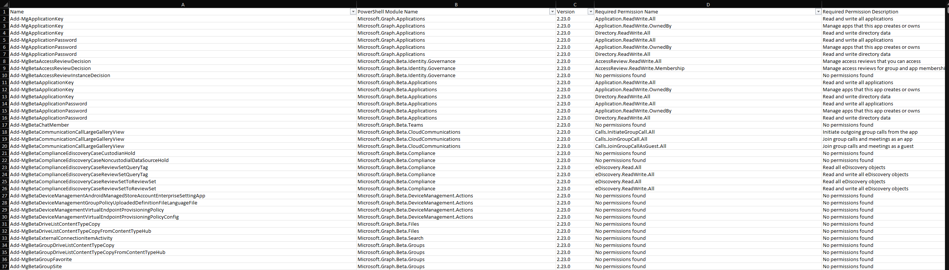The width and height of the screenshot is (949, 270).
Task: Select cell 'AccessReview.ReadWrite.Membership'
Action: coord(708,69)
